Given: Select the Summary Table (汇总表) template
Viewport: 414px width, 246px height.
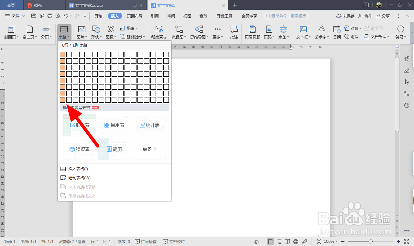Looking at the screenshot, I should (x=80, y=125).
